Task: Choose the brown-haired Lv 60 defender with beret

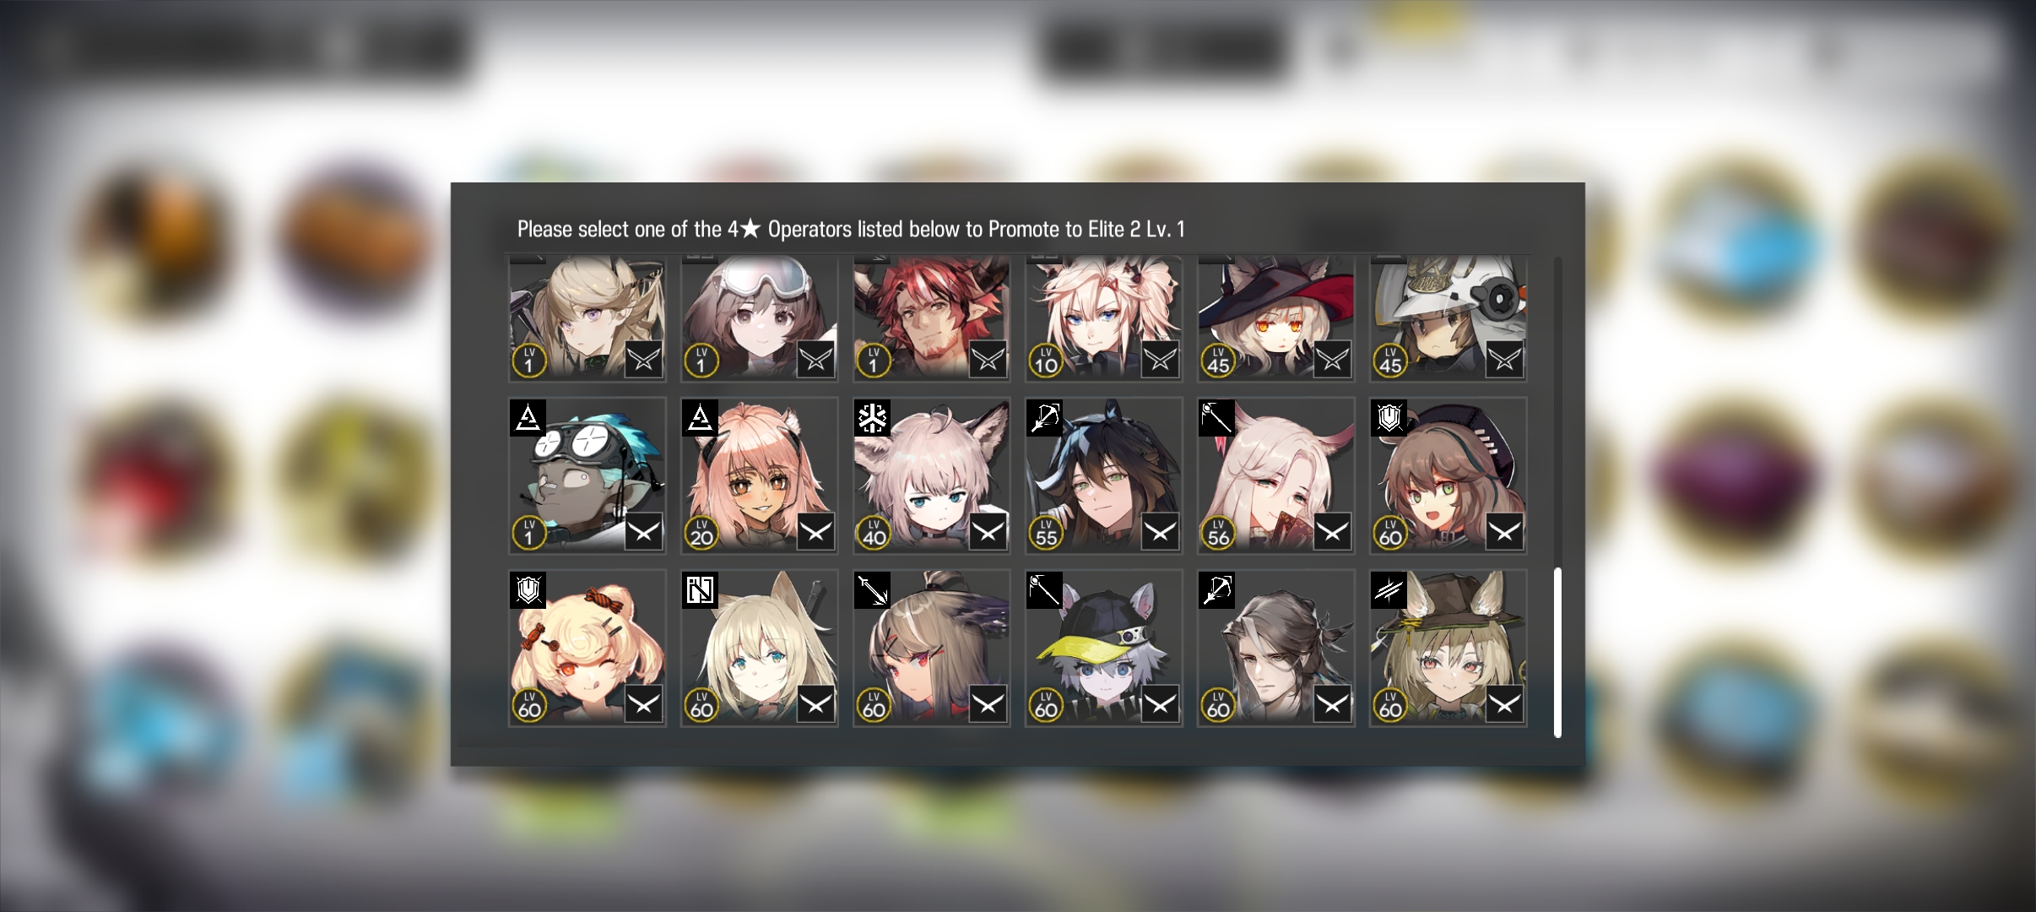Action: (x=1448, y=475)
